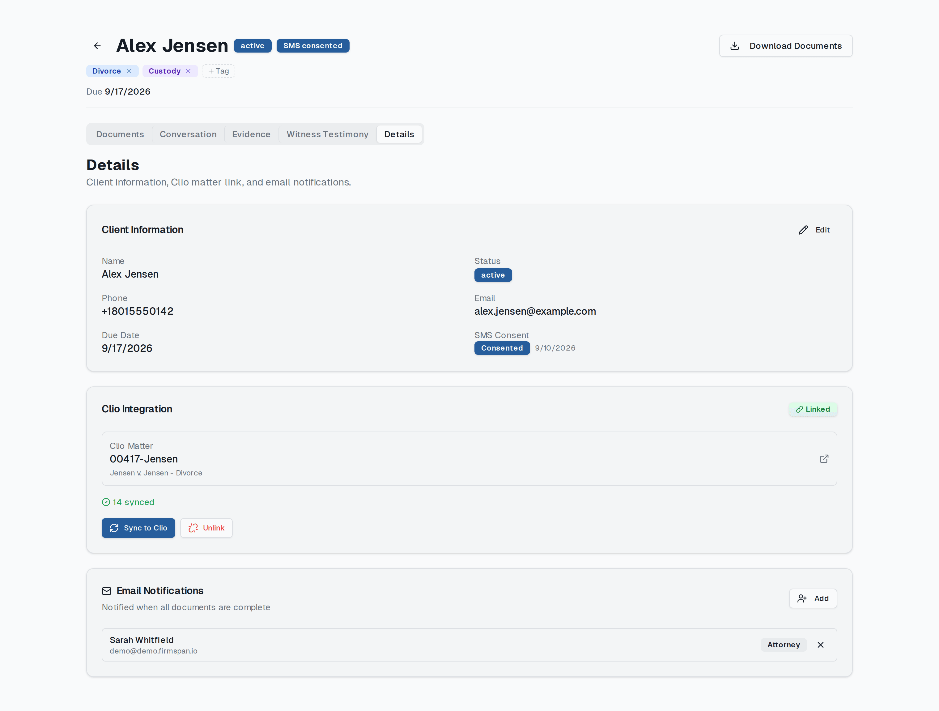
Task: Click the 14 synced status
Action: pyautogui.click(x=128, y=502)
